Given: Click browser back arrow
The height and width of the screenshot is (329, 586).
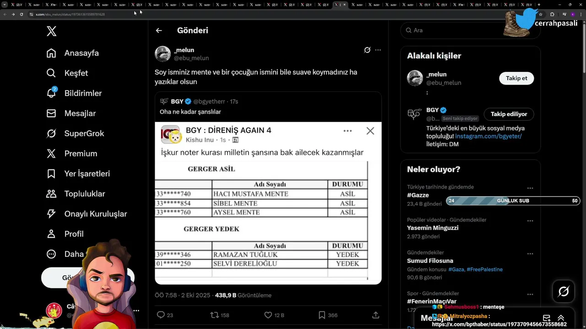Looking at the screenshot, I should click(5, 14).
